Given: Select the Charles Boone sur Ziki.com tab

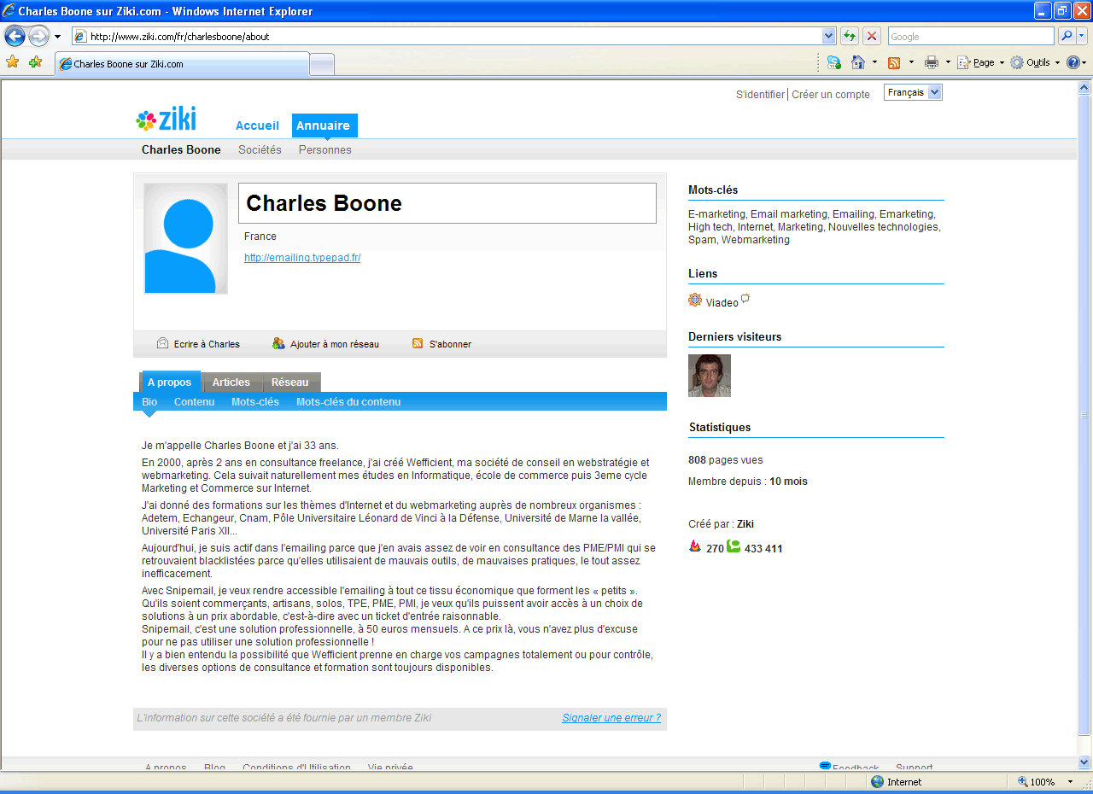Looking at the screenshot, I should [x=182, y=64].
